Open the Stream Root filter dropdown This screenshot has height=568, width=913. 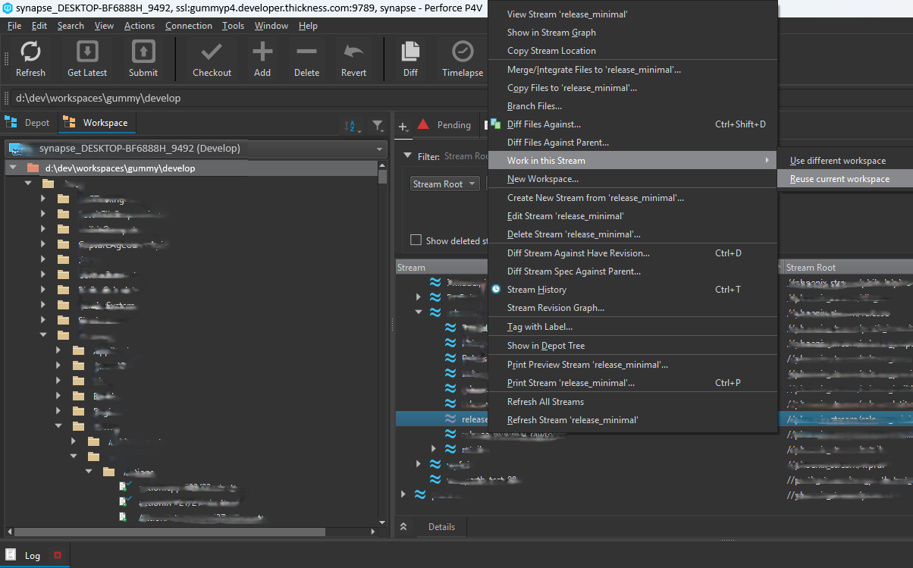[445, 184]
